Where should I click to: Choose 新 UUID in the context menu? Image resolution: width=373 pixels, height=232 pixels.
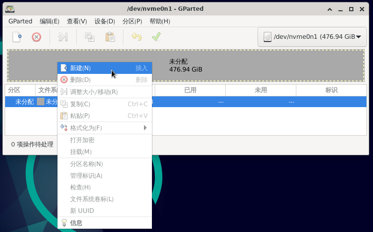point(105,210)
